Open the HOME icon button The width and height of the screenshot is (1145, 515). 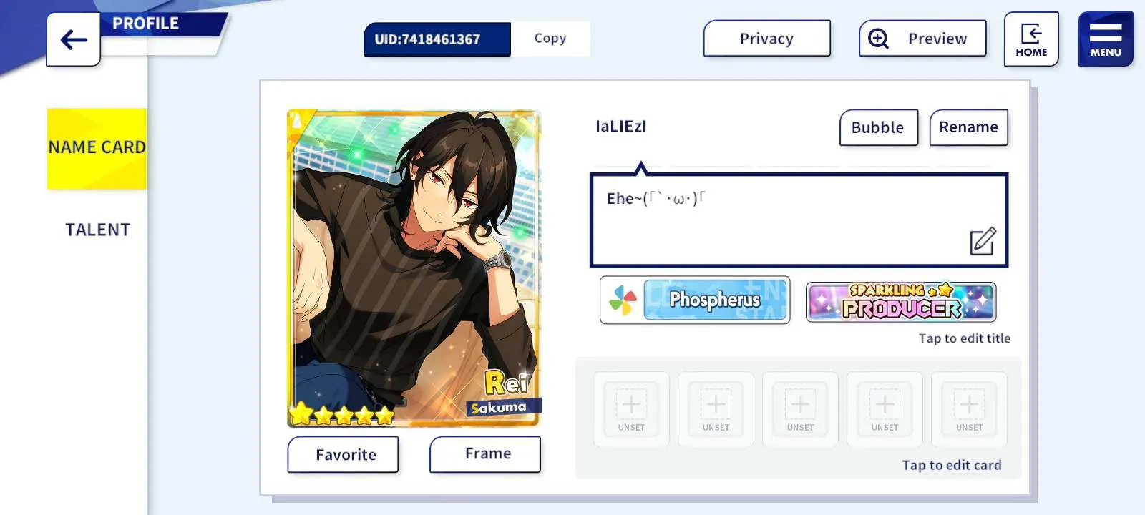tap(1031, 39)
